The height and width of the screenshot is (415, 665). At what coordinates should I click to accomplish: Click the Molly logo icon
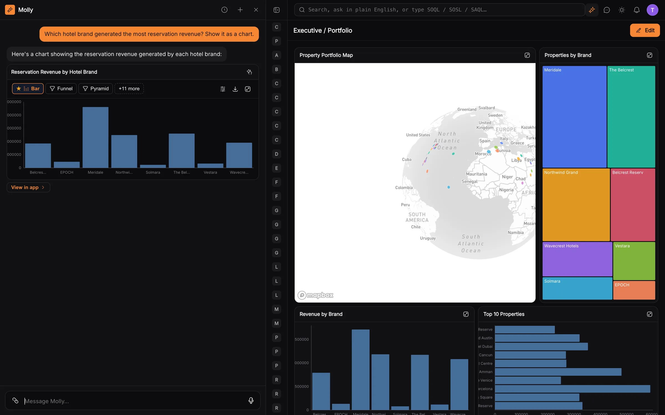10,10
